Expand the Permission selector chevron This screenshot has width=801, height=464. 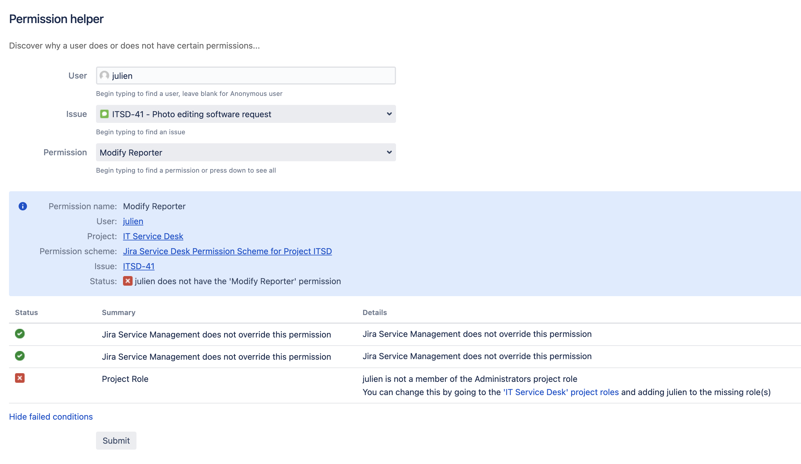[x=389, y=153]
